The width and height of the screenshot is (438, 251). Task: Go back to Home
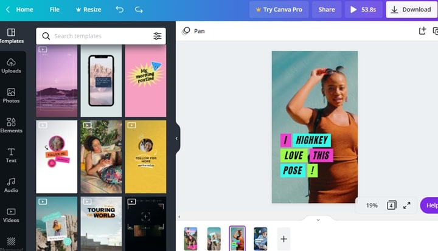(19, 10)
